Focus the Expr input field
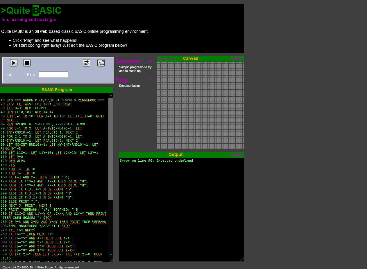Viewport: 367px width, 269px height. click(x=53, y=75)
